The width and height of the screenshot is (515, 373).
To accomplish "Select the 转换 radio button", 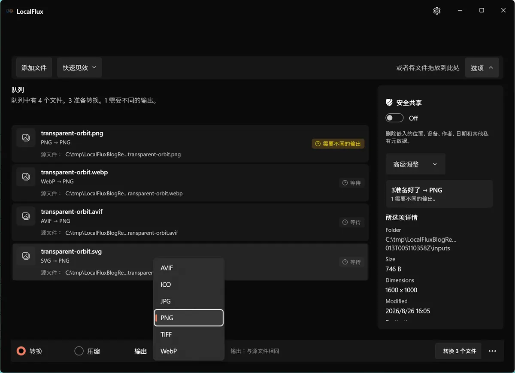I will click(x=21, y=351).
